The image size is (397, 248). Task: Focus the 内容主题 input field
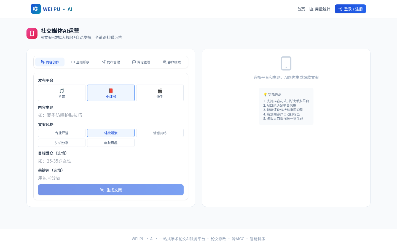[x=111, y=115]
